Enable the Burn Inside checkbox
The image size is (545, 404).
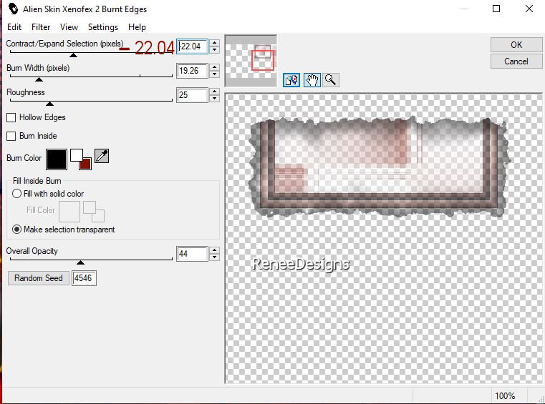11,136
